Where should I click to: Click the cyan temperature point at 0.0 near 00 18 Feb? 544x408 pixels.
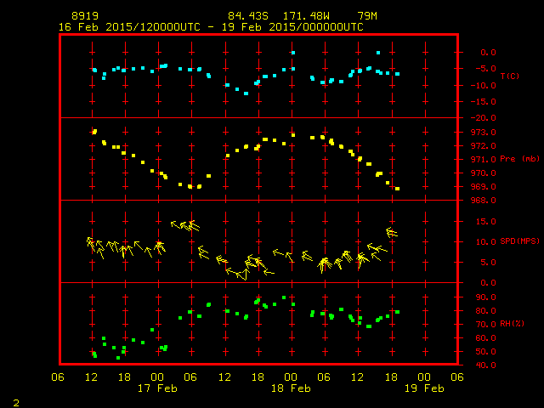293,53
